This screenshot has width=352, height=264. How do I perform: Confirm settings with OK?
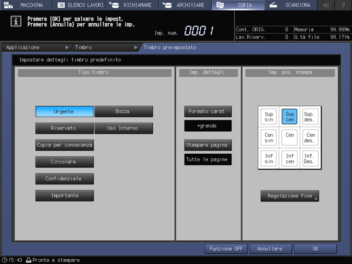(315, 249)
